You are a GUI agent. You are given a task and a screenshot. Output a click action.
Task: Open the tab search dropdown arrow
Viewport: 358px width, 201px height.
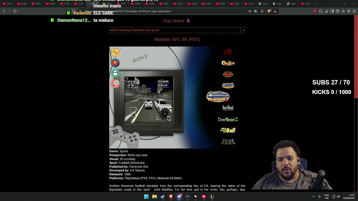click(330, 4)
